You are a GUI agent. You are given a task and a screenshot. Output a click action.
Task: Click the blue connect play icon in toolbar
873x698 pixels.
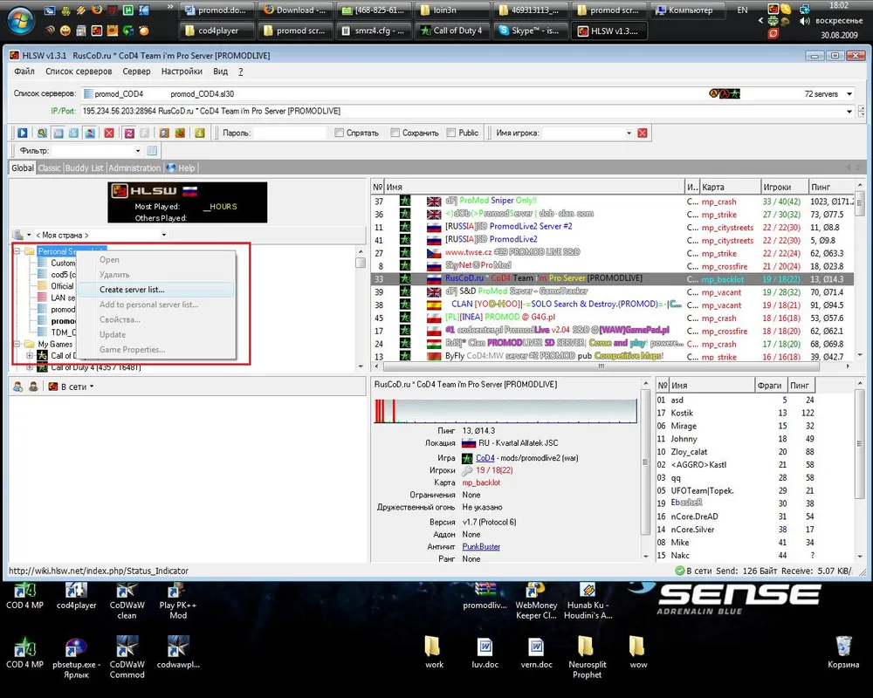[x=22, y=133]
